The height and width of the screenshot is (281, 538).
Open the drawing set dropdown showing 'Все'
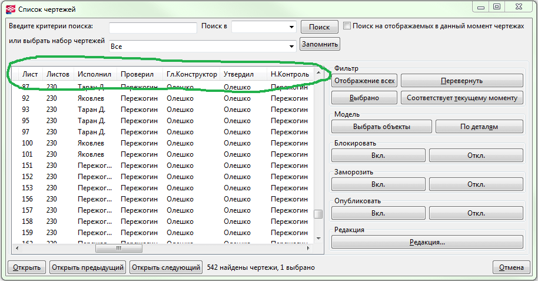coord(291,47)
